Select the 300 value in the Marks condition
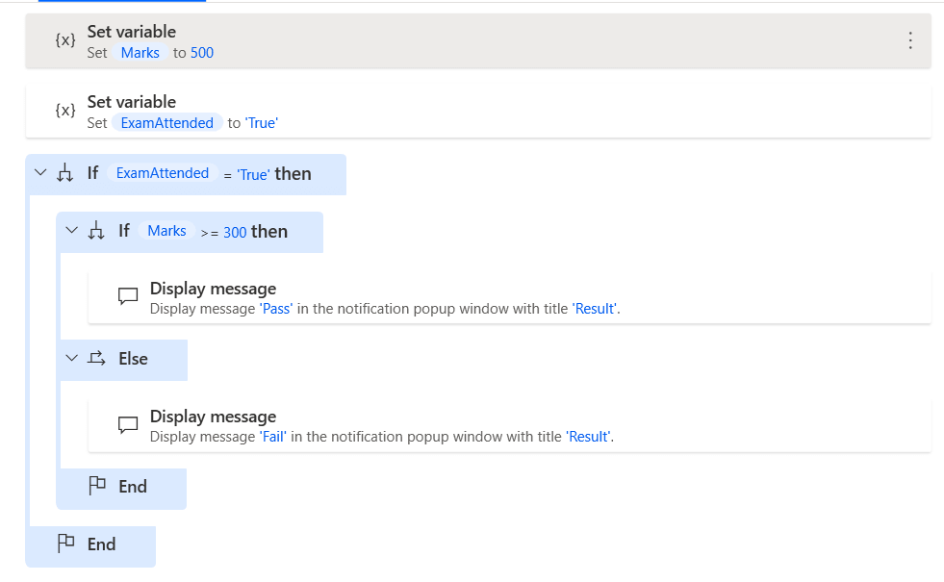Viewport: 944px width, 582px height. click(234, 232)
